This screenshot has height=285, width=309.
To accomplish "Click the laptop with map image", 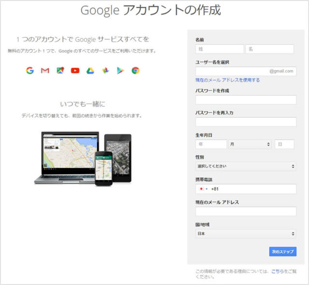I will [67, 157].
